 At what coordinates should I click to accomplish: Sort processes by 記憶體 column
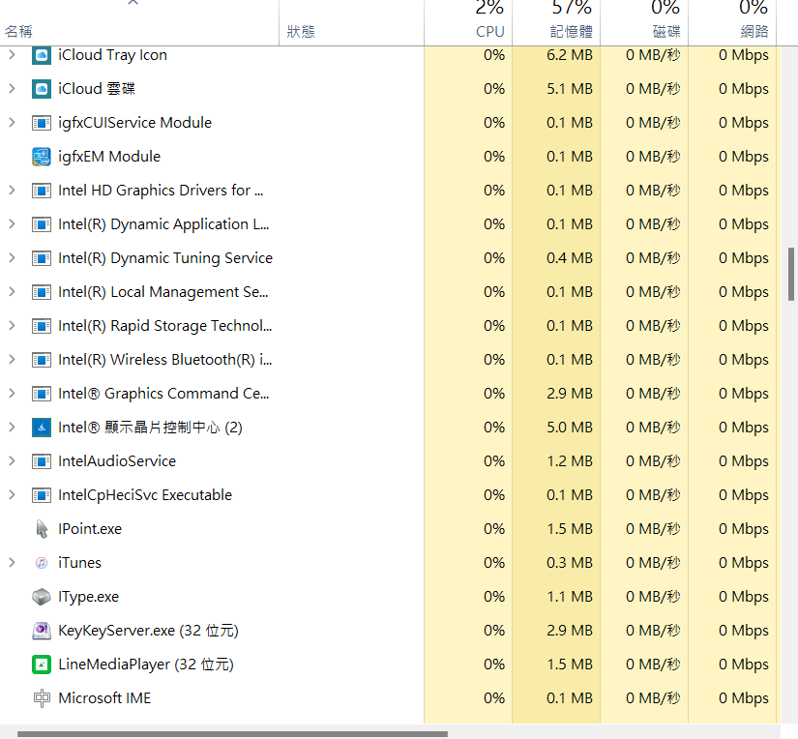click(556, 23)
